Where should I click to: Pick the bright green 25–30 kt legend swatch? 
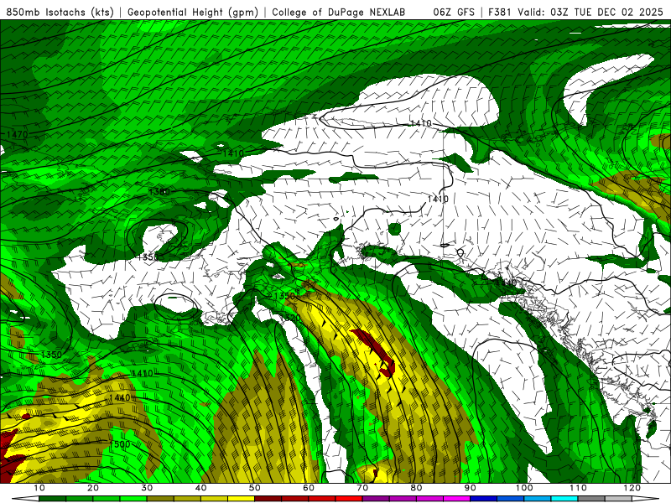(x=133, y=499)
